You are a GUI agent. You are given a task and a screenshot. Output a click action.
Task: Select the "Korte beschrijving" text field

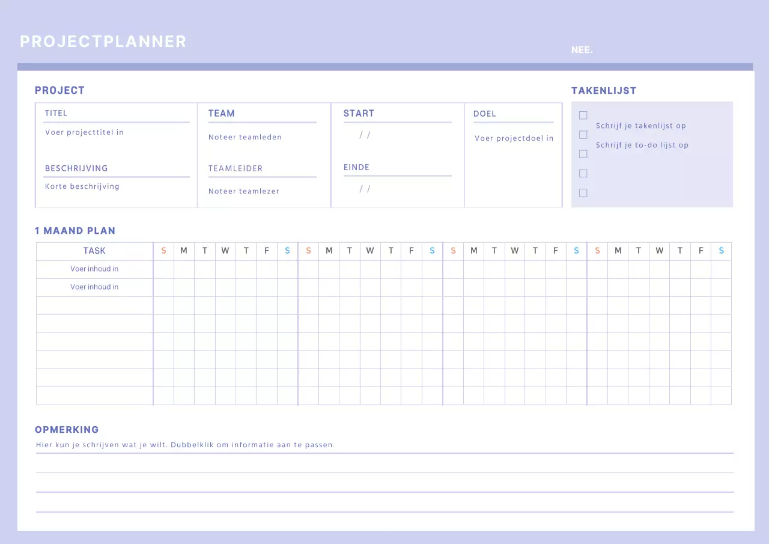82,186
